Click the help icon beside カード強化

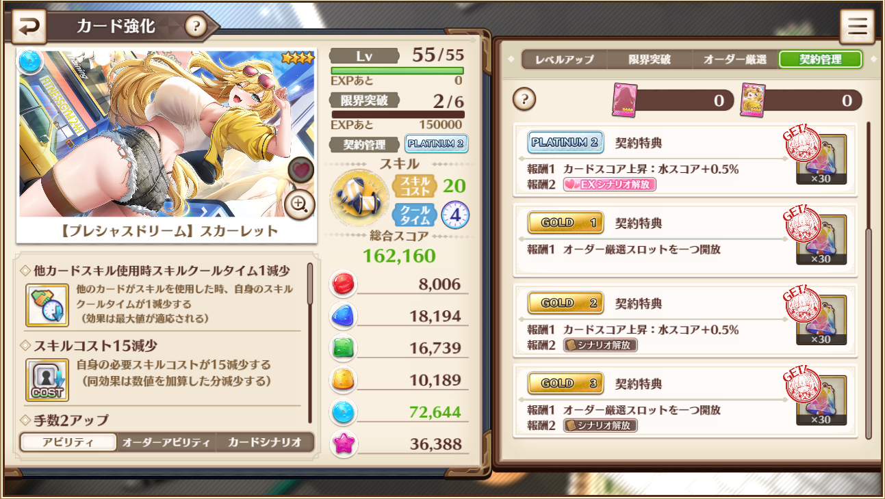[196, 27]
